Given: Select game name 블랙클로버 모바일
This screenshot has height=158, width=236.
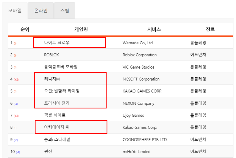Looking at the screenshot, I should click(x=61, y=67).
